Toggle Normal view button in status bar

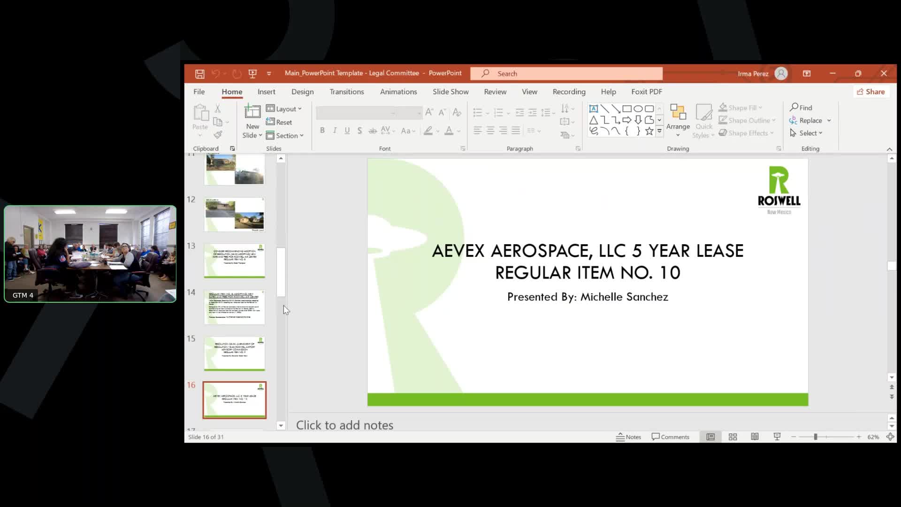[710, 437]
